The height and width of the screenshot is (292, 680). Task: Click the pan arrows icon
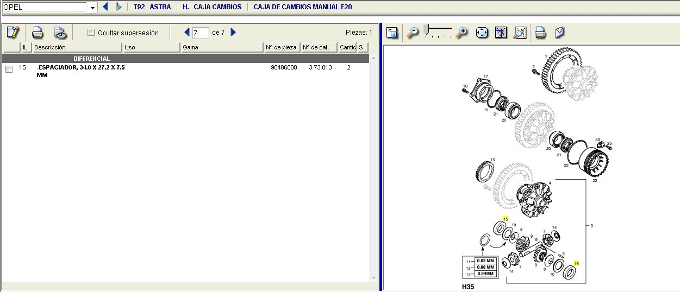482,33
